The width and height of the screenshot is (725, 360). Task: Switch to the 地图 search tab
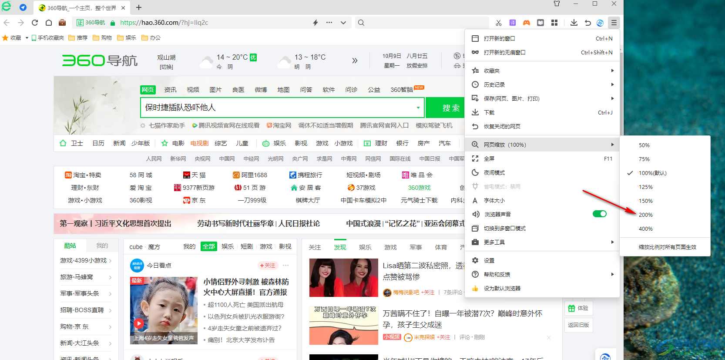(283, 90)
